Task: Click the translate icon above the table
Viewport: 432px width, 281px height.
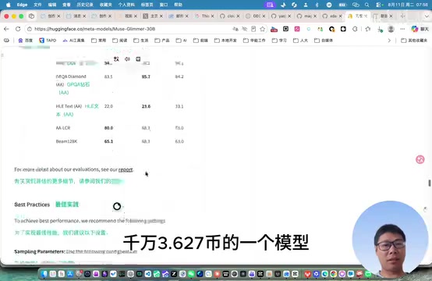Action: (x=116, y=59)
